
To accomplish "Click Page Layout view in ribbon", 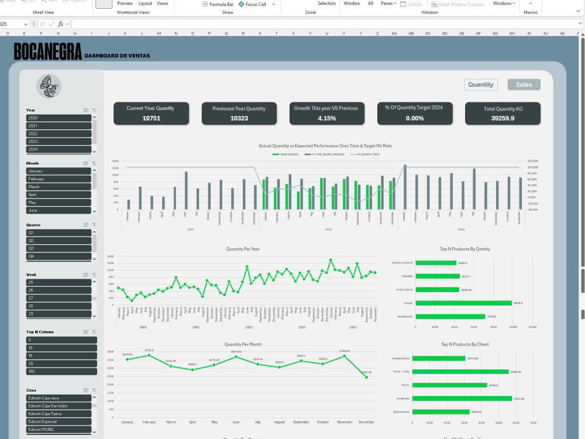I will tap(145, 4).
